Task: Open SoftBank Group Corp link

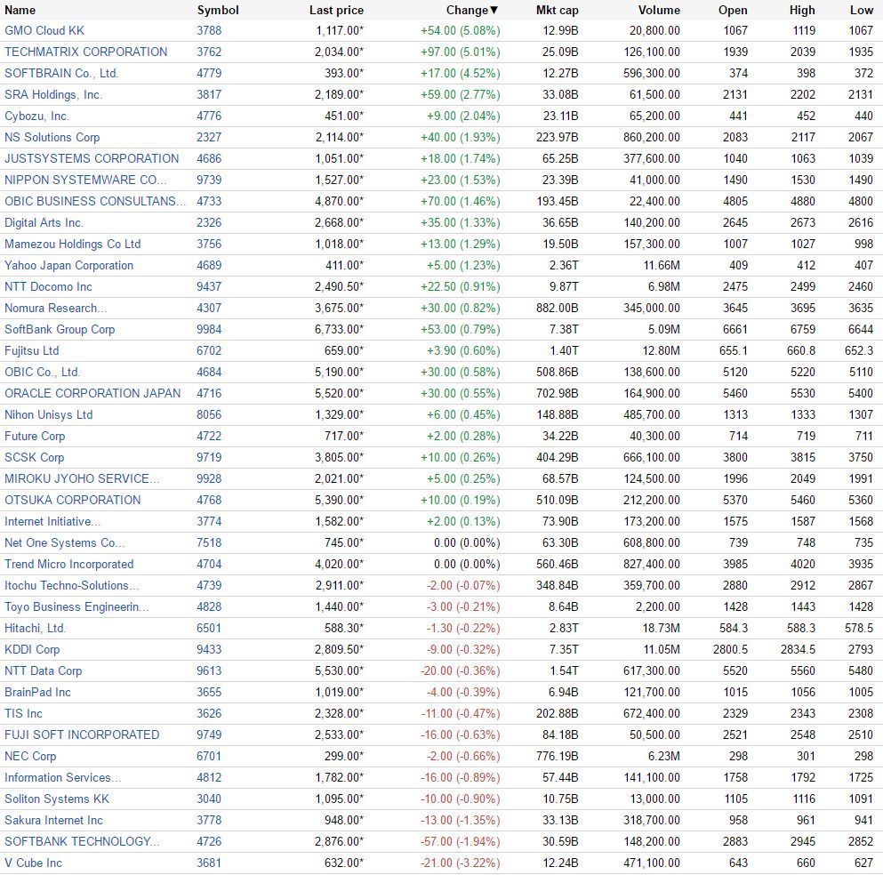Action: 60,330
